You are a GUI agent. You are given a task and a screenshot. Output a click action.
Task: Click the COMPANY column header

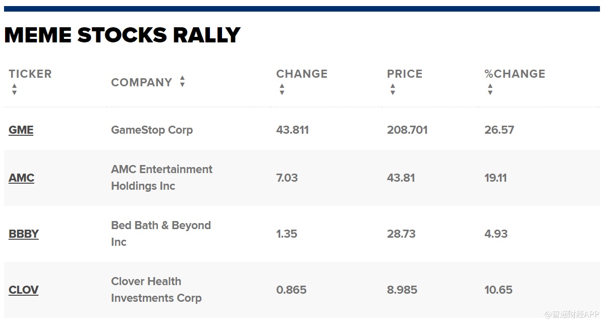coord(141,82)
